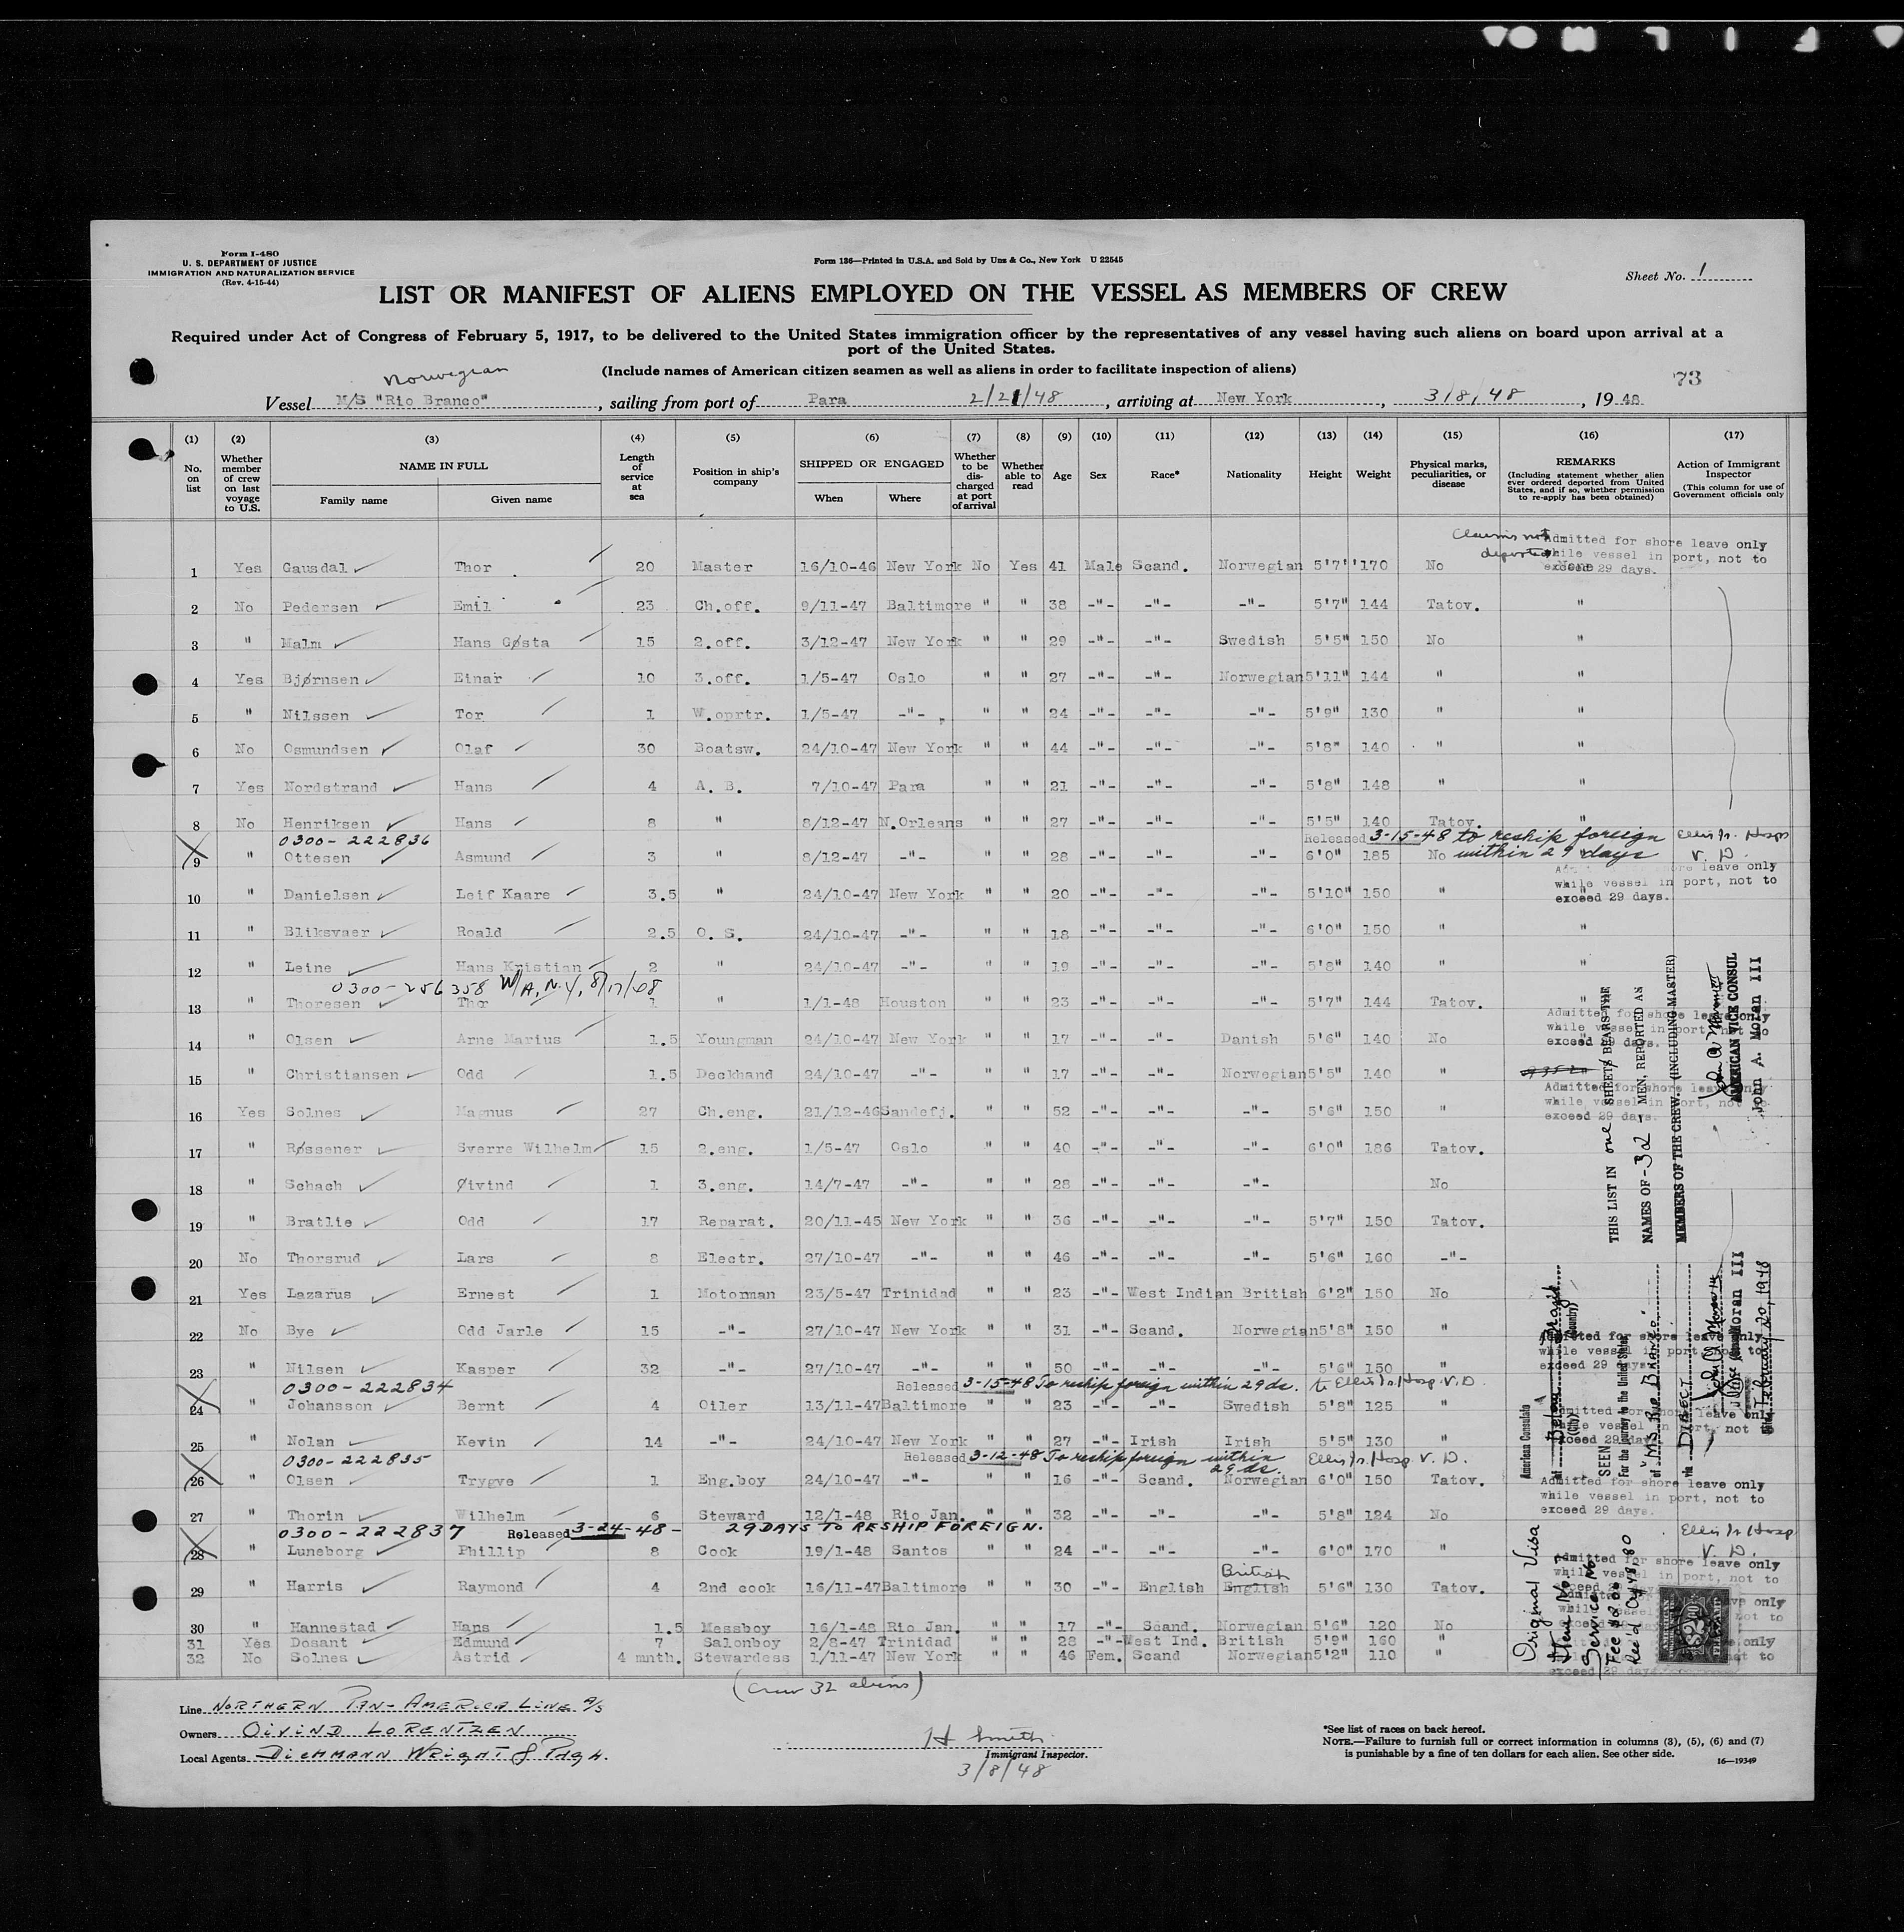Click sailing port 'Para' in the header line

[828, 400]
